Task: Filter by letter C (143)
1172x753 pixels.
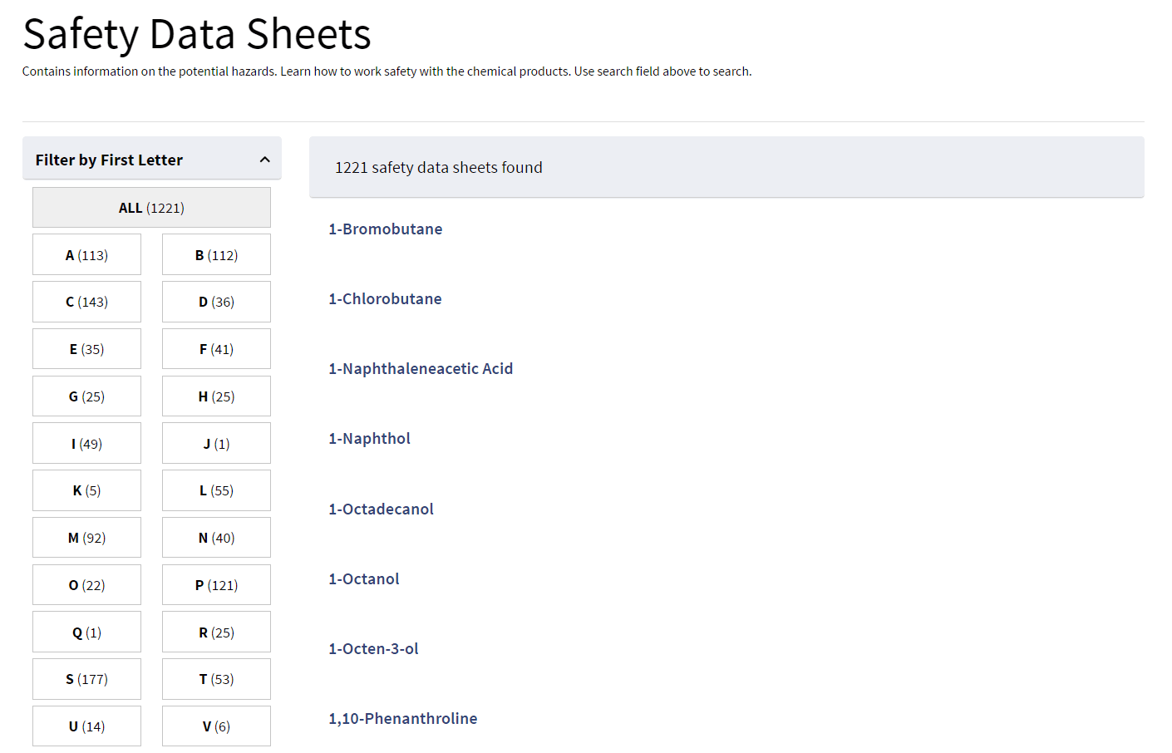Action: point(86,302)
